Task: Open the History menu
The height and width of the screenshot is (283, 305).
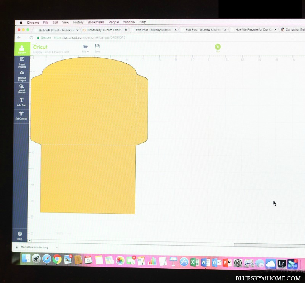Action: 79,22
